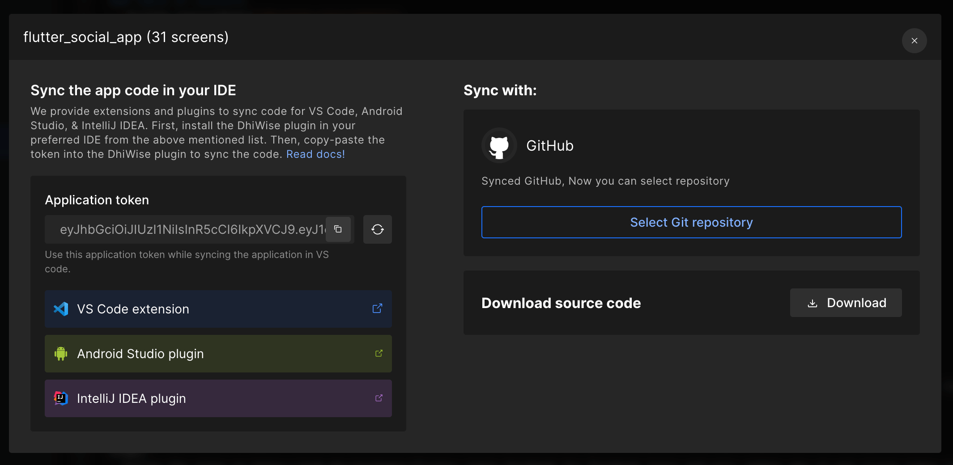This screenshot has width=953, height=465.
Task: Click 'Synced GitHub, Now you can select repository' text
Action: click(605, 181)
